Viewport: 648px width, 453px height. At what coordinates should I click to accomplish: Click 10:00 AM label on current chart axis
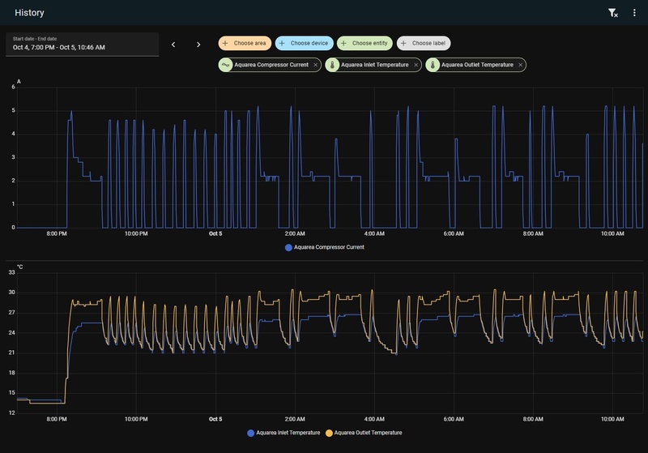pos(612,233)
